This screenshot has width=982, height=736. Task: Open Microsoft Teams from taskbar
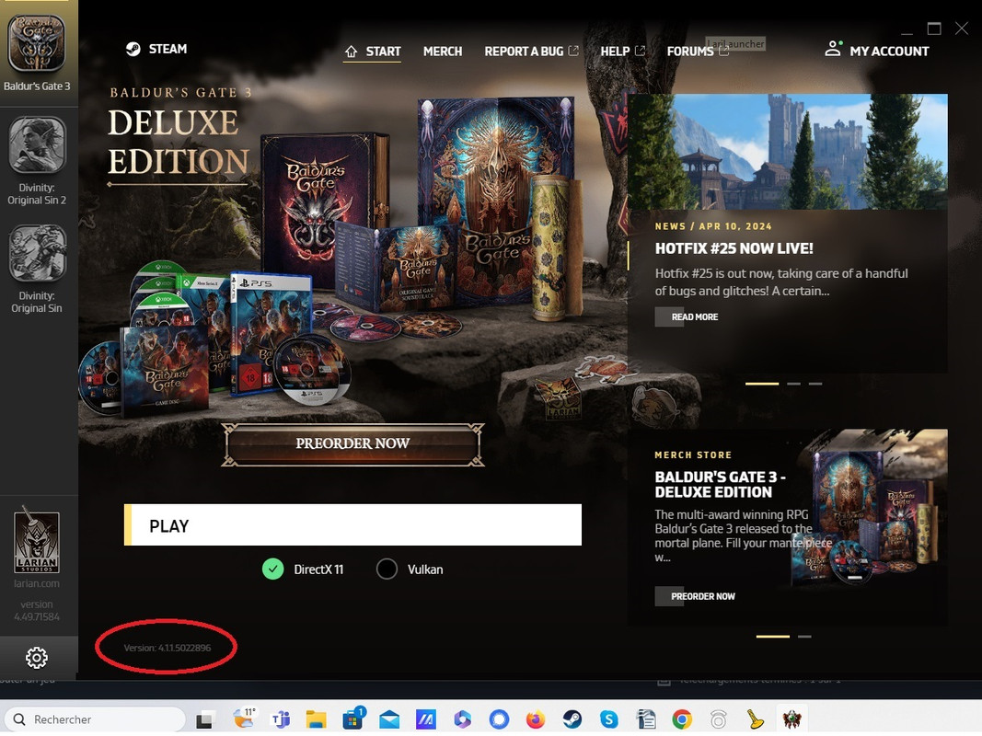tap(280, 719)
